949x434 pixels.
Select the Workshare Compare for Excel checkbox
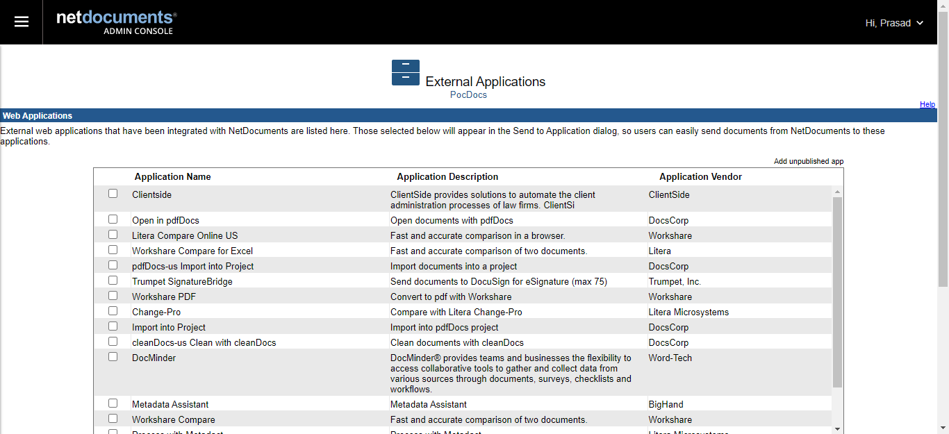point(113,250)
